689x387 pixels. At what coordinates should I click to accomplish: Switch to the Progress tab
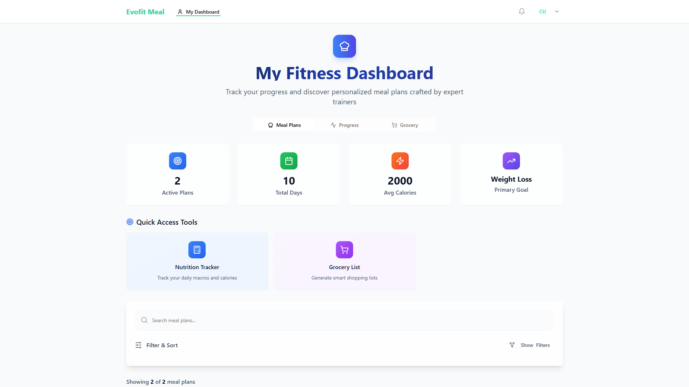point(344,125)
